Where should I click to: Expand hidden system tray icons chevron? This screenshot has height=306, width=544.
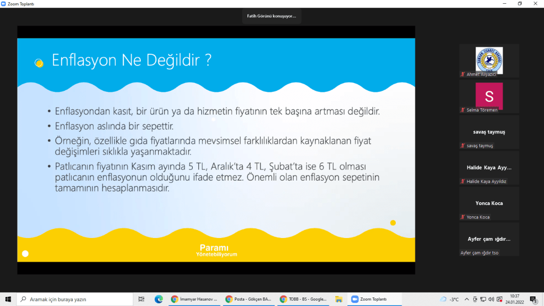tap(466, 299)
